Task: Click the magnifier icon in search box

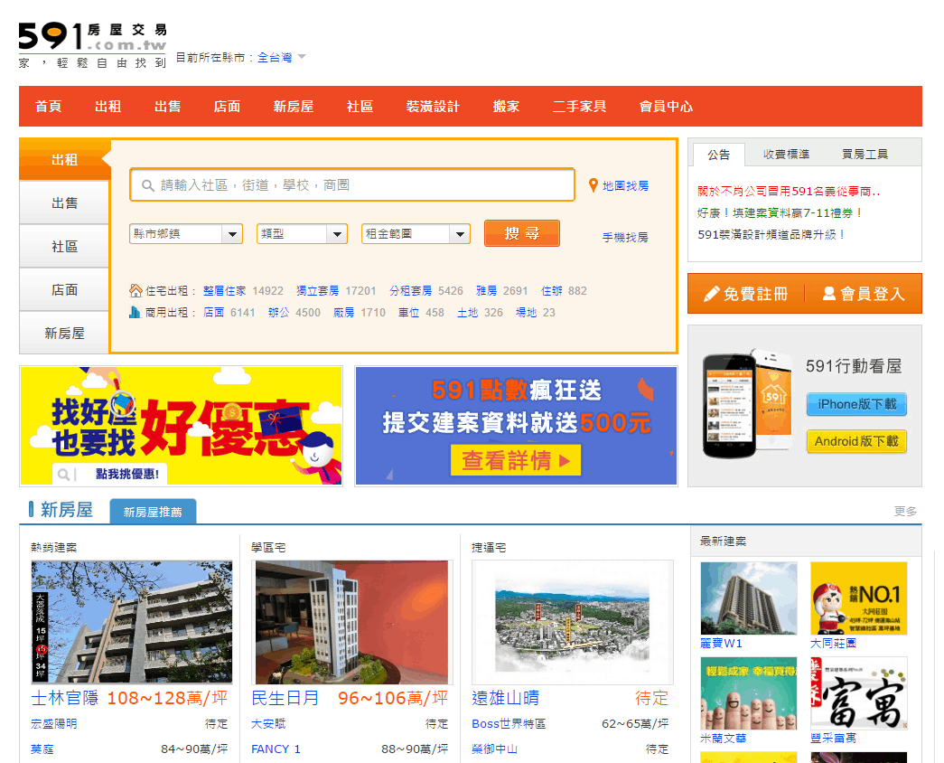Action: pyautogui.click(x=147, y=185)
